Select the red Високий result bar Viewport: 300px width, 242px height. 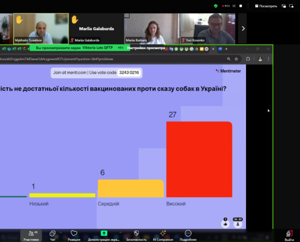(x=199, y=159)
